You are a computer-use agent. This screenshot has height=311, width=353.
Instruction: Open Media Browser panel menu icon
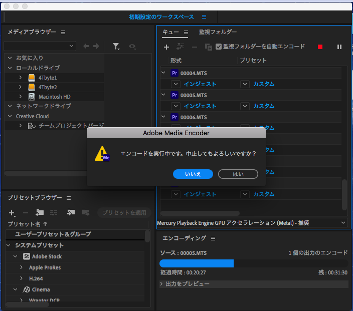63,33
